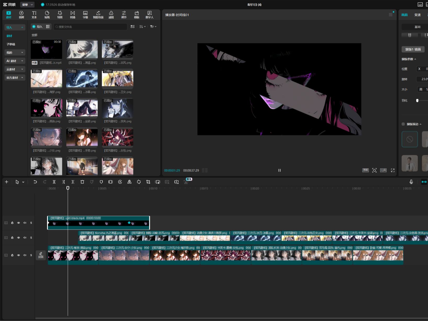The width and height of the screenshot is (428, 321).
Task: Switch the media library to grid view
Action: click(133, 27)
